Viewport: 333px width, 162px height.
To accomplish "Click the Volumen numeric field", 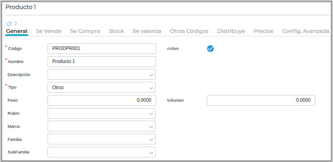I will click(x=261, y=100).
